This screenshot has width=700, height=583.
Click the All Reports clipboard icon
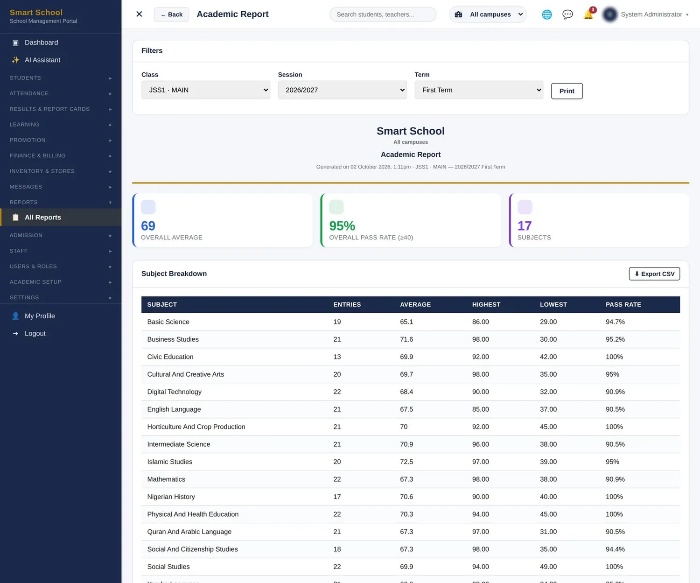click(15, 218)
